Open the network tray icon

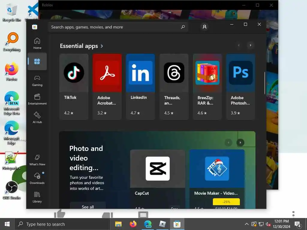click(x=261, y=224)
